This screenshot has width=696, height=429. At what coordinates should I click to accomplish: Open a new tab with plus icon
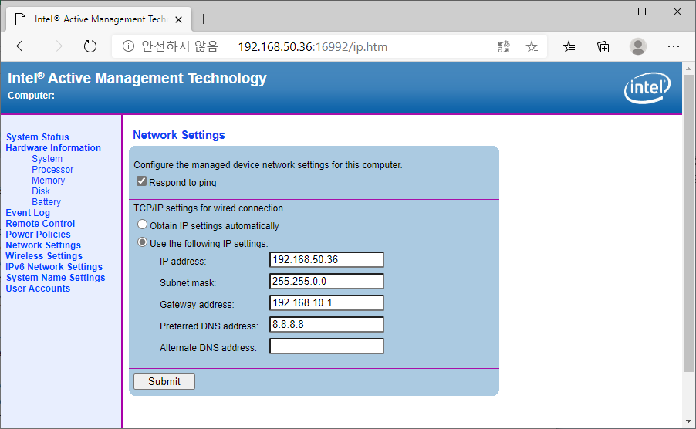pyautogui.click(x=203, y=19)
